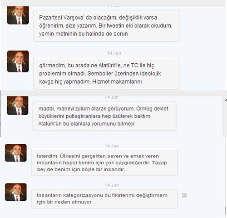227x218 pixels.
Task: Click the scrollbar up arrow beside third message
Action: (x=226, y=100)
